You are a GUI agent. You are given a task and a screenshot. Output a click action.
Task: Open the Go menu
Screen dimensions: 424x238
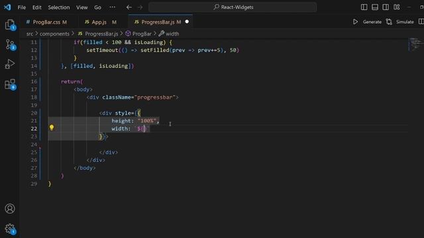(97, 7)
